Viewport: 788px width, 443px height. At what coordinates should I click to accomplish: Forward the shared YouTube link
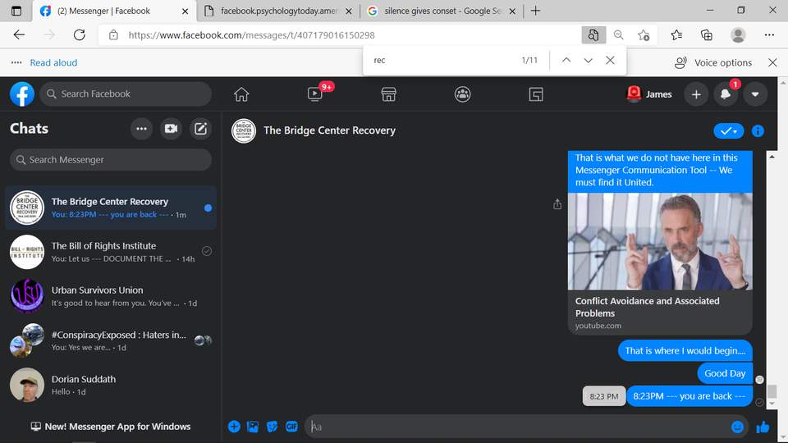coord(557,204)
